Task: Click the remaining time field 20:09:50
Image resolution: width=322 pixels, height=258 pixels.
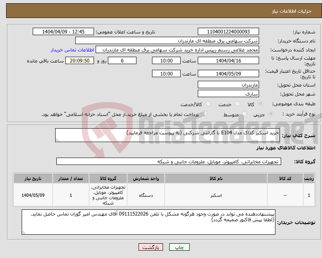Action: 80,61
